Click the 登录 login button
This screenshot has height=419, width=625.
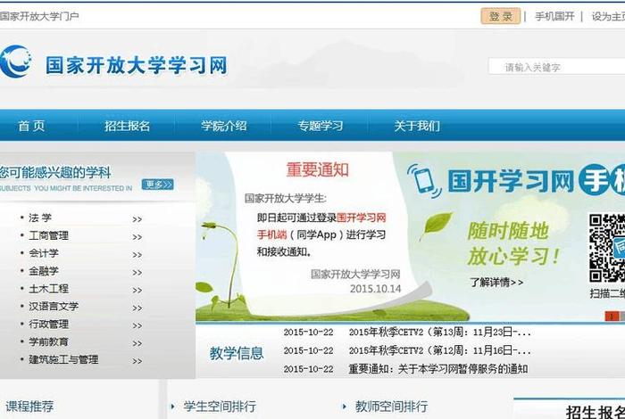coord(500,16)
